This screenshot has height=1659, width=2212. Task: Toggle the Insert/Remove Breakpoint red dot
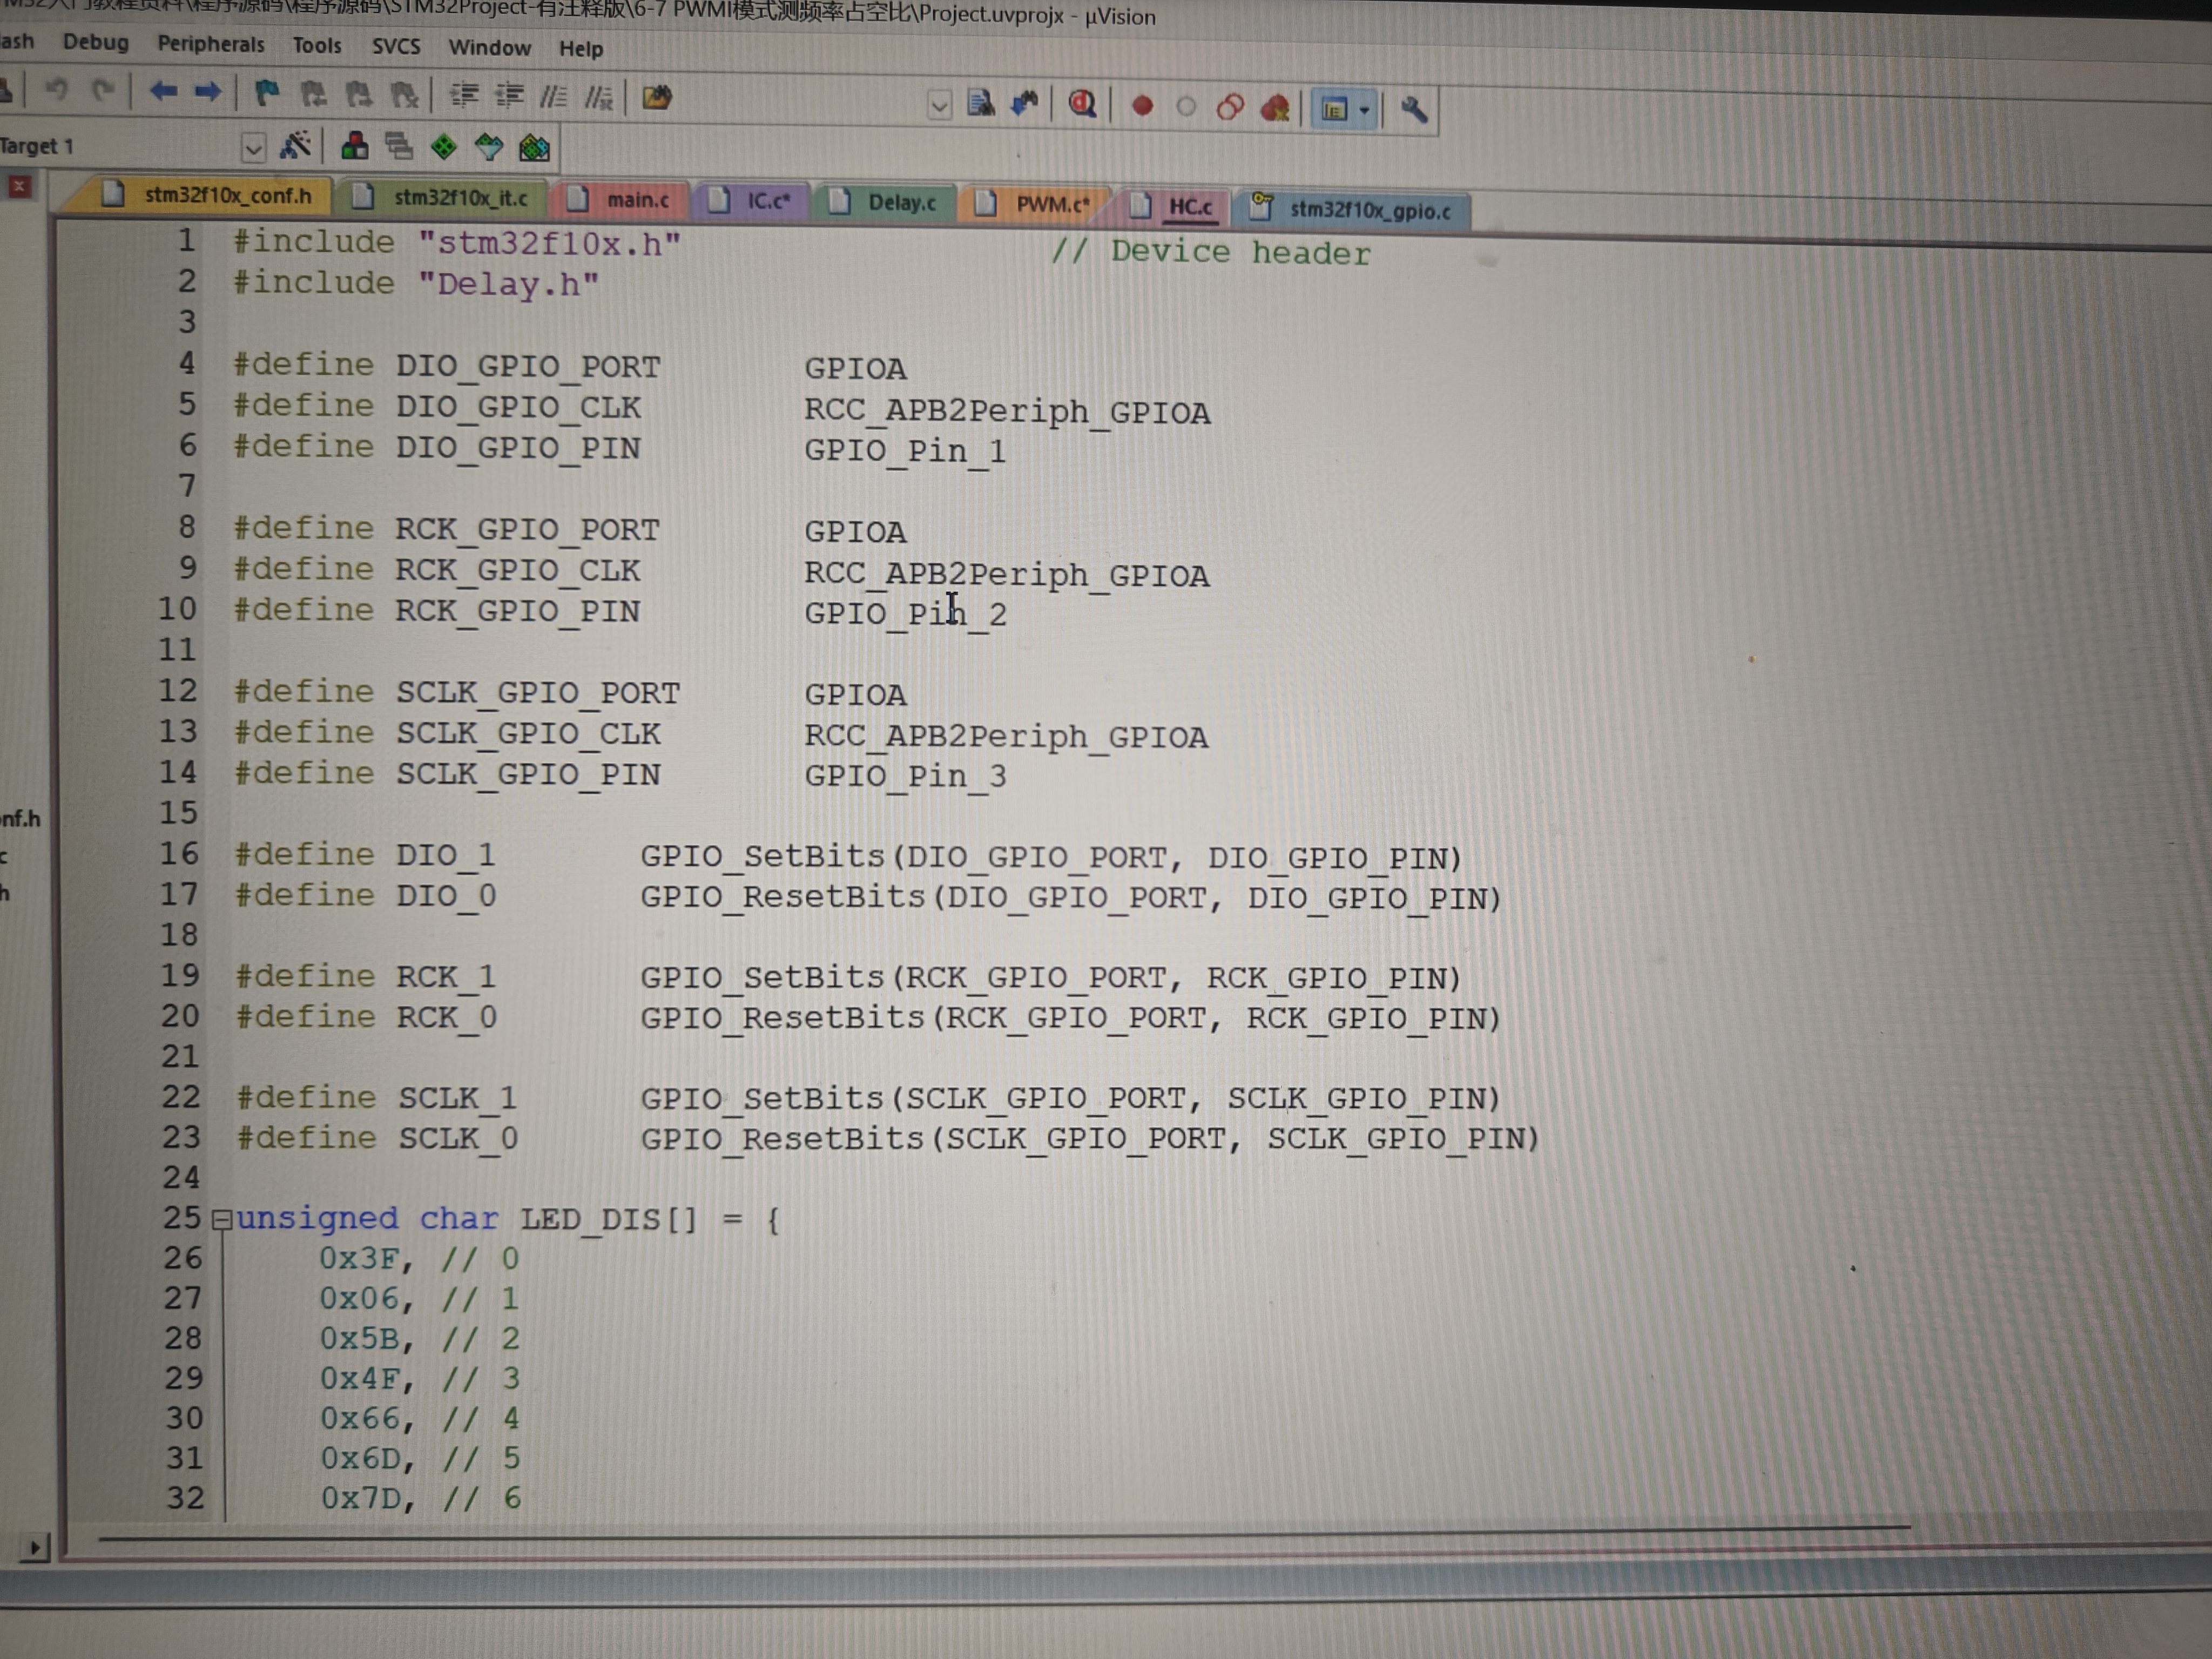point(1142,106)
